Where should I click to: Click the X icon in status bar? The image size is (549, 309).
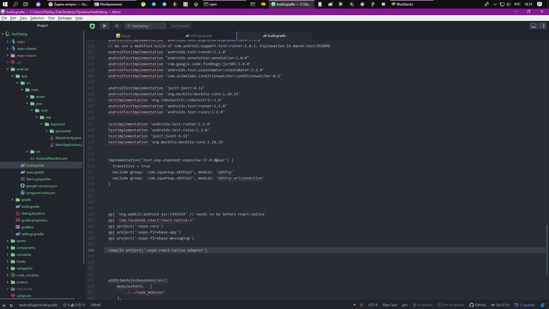[11, 305]
